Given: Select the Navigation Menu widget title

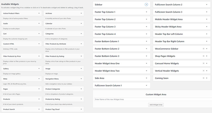Looking at the screenshot, I should point(52,79).
